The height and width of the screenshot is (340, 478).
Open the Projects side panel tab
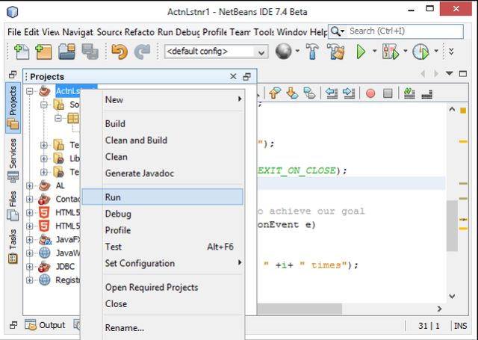(x=13, y=108)
